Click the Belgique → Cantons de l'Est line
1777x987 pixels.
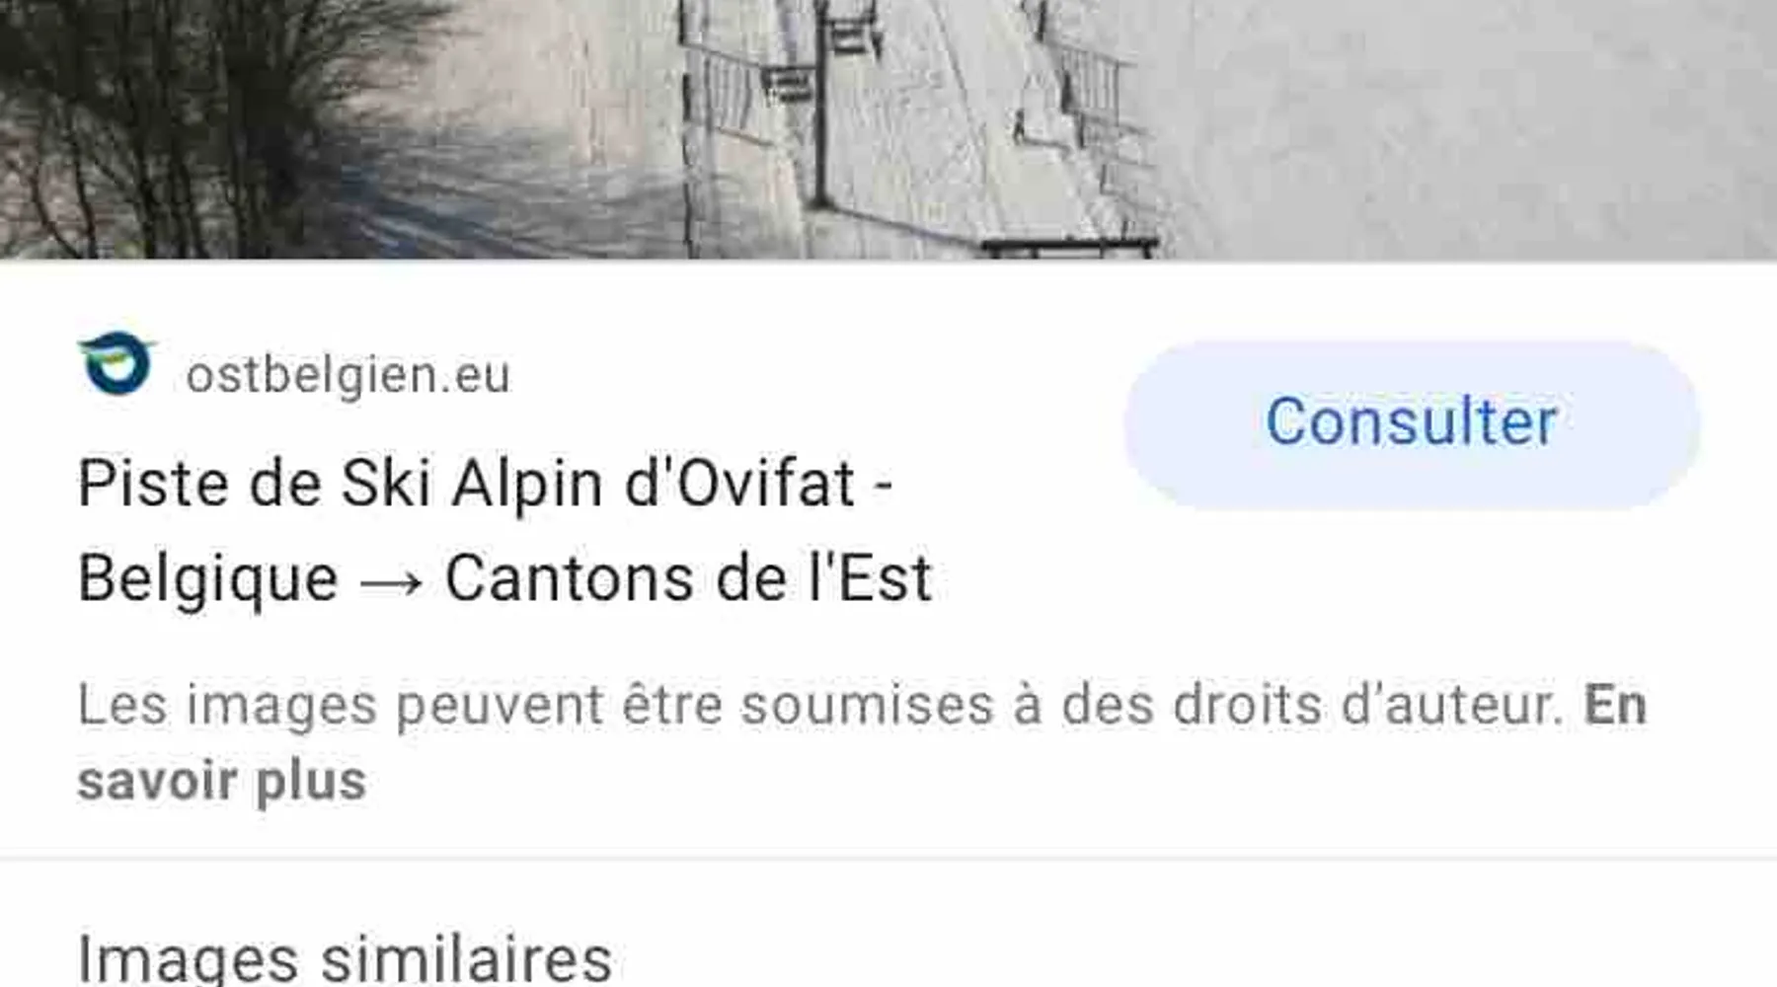[504, 578]
